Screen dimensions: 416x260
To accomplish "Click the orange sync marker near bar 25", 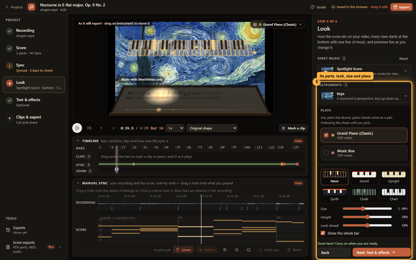I will click(133, 164).
